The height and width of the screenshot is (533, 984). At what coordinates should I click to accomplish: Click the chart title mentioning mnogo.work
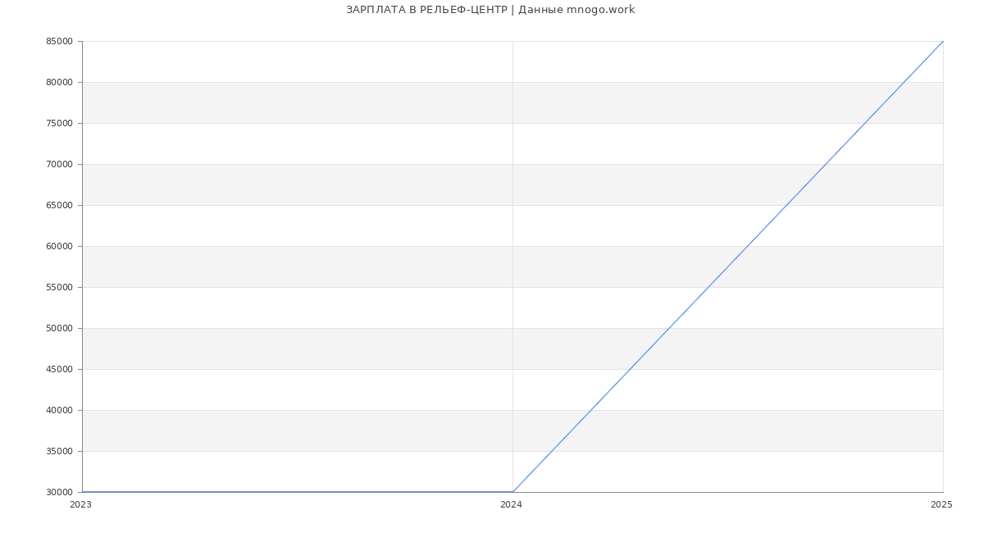click(x=490, y=10)
